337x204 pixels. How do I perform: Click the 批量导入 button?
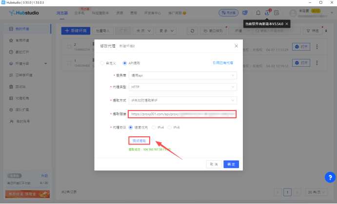click(x=103, y=31)
